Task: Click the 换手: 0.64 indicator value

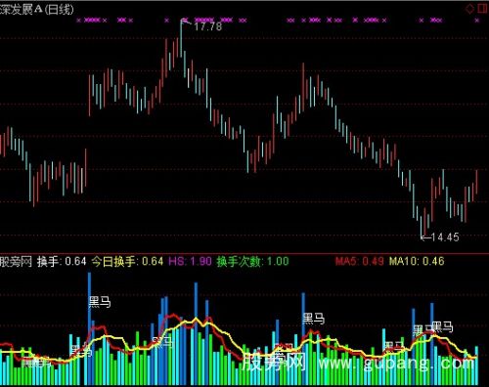Action: tap(62, 261)
